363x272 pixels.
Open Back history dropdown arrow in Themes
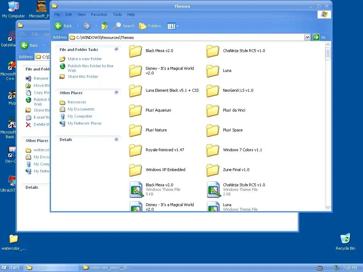pos(77,26)
